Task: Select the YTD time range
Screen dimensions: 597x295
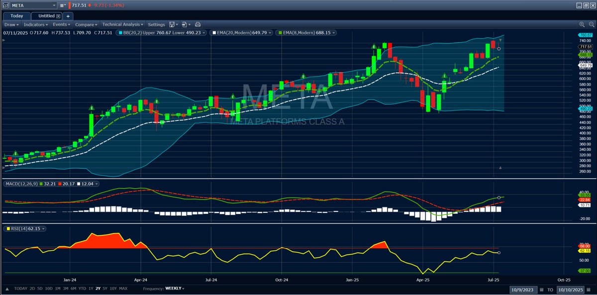Action: [x=82, y=289]
